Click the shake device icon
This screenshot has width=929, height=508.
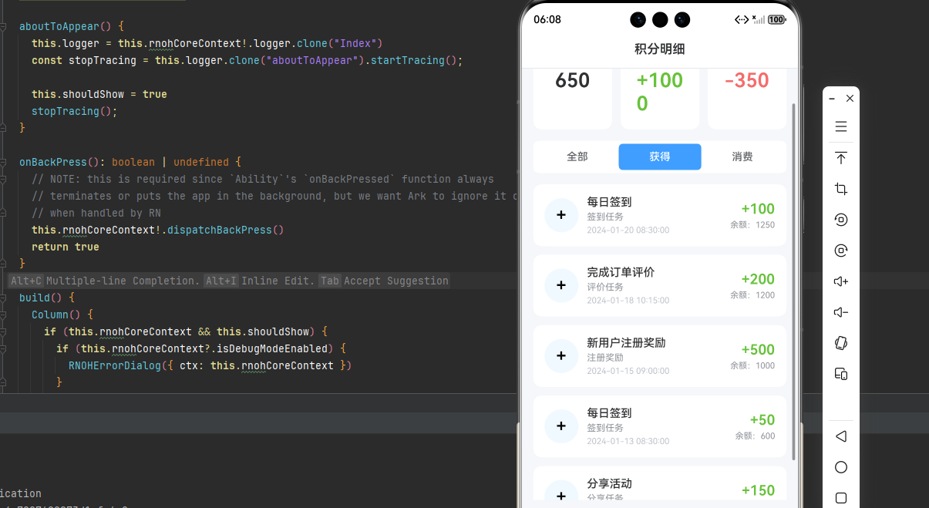click(x=841, y=343)
